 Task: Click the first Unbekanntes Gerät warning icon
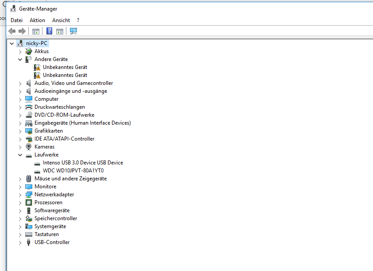pos(37,67)
